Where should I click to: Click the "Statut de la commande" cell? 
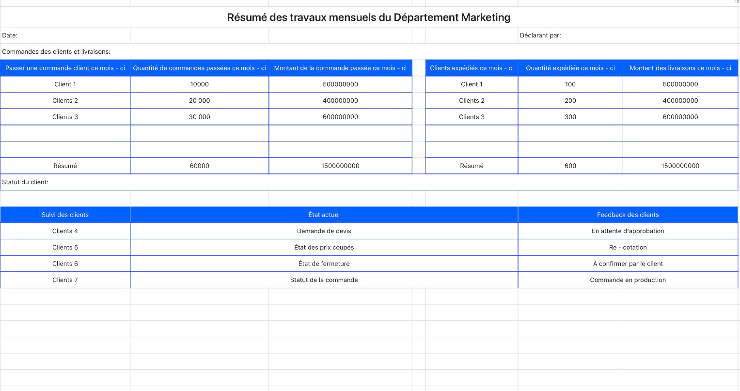coord(324,280)
